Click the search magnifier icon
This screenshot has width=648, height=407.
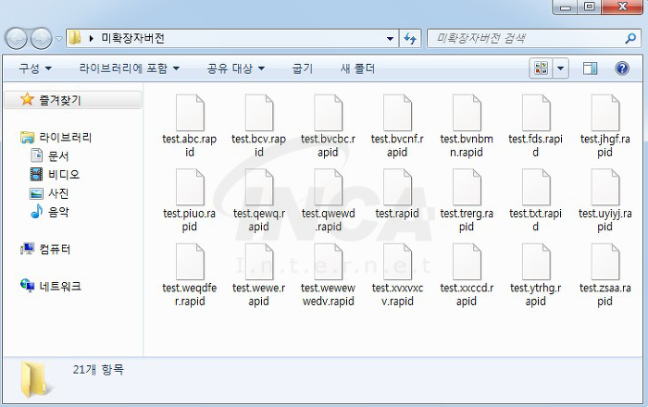click(630, 39)
